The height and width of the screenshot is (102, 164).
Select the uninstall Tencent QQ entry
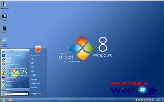pos(15,81)
